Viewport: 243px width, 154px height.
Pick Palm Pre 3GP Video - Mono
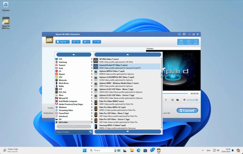[127, 114]
